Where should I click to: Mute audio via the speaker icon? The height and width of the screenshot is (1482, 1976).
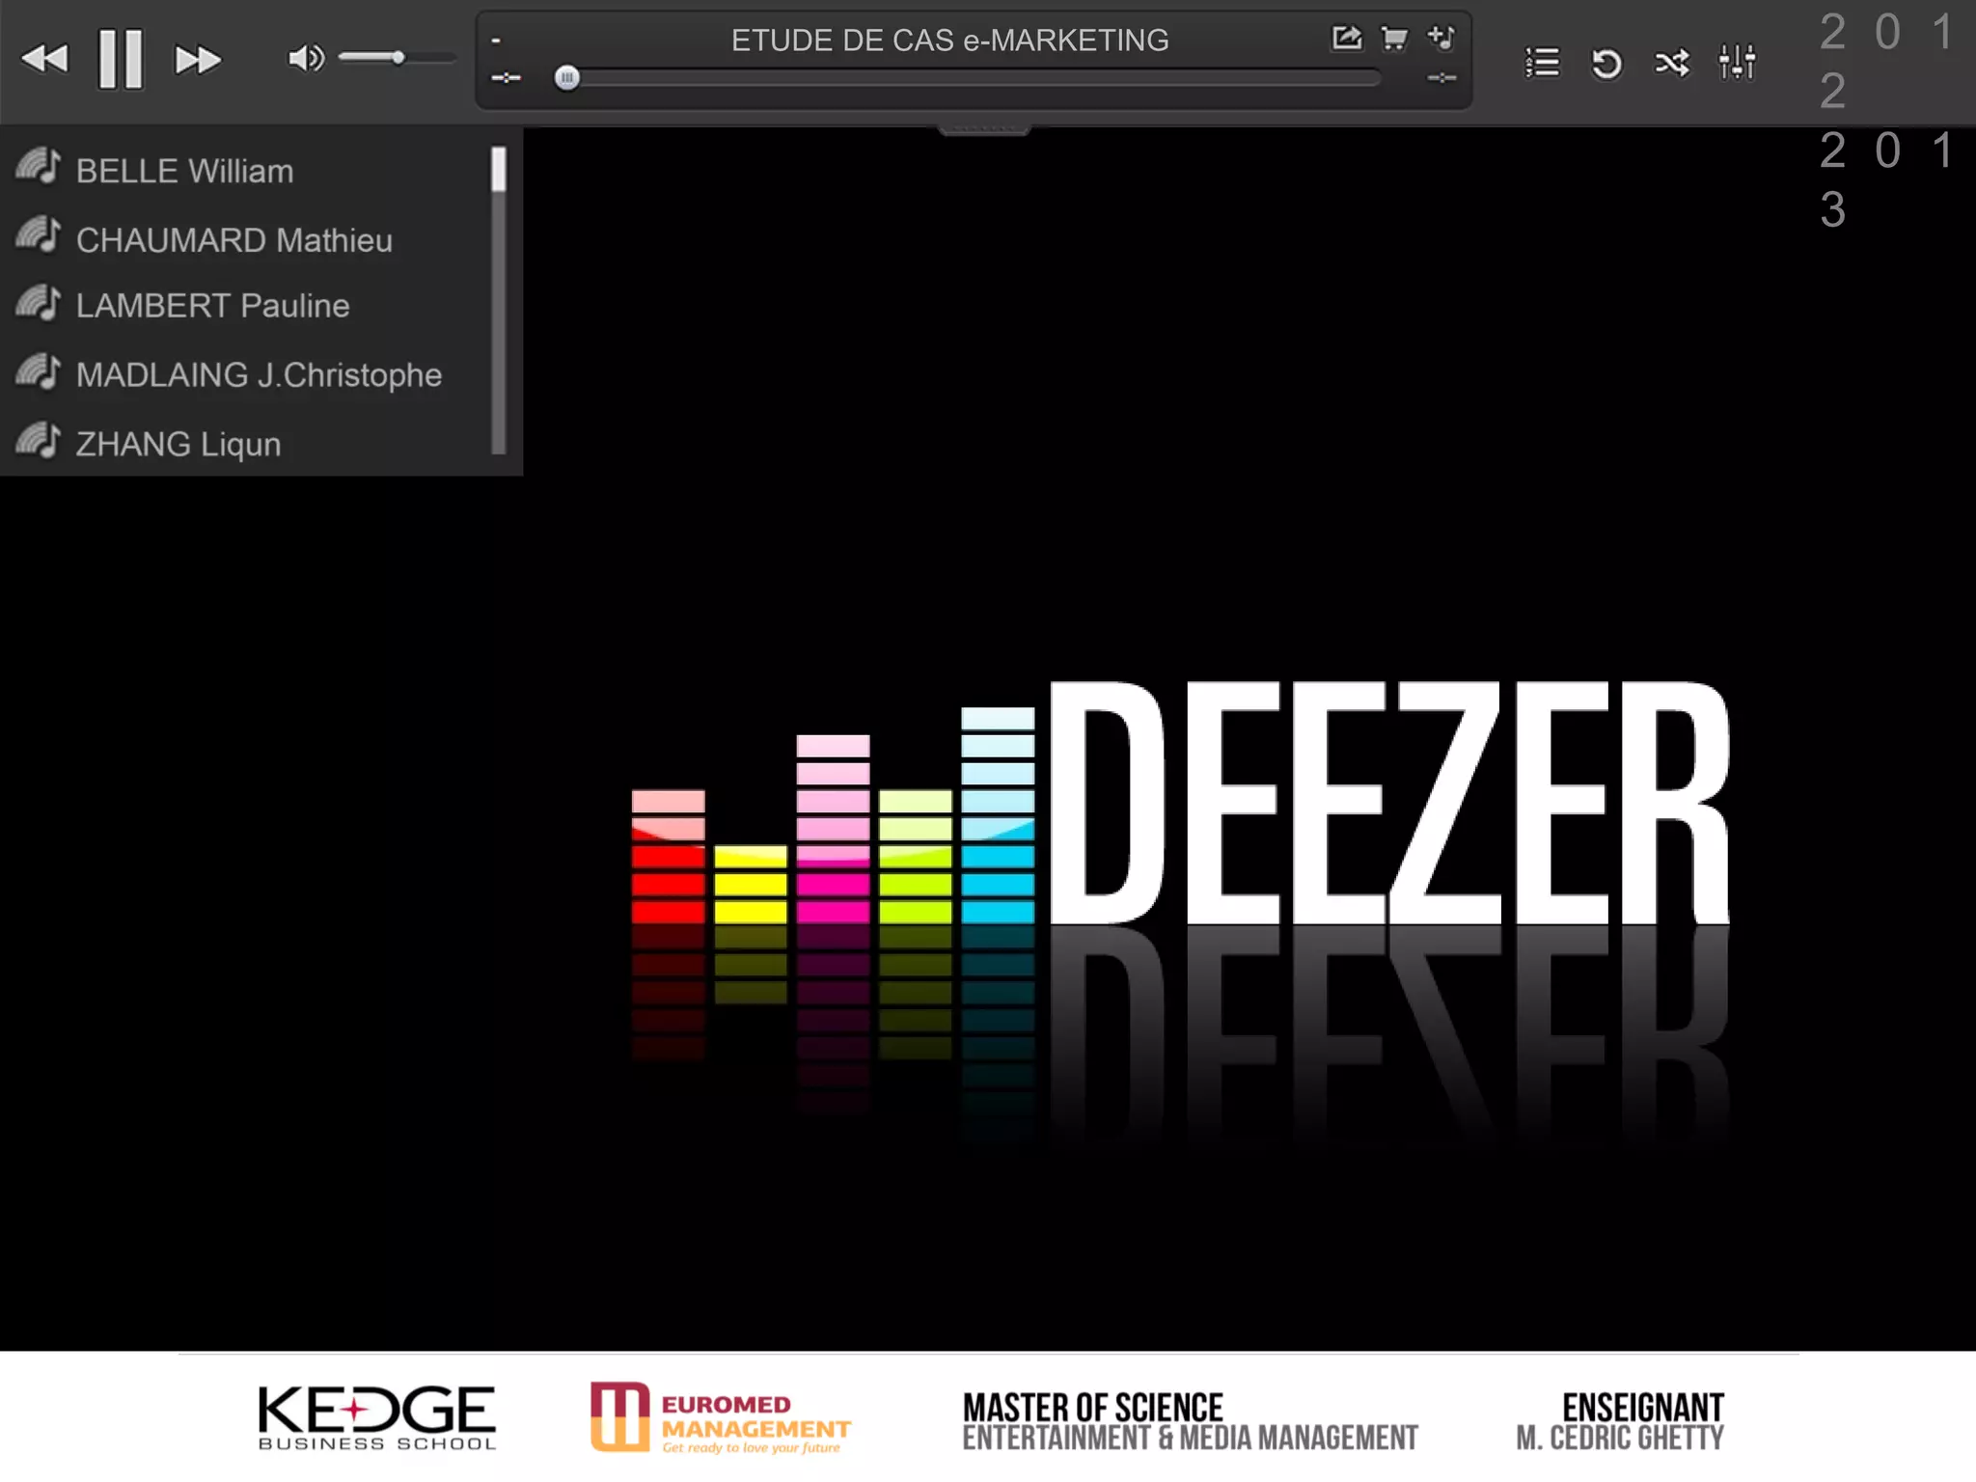305,59
